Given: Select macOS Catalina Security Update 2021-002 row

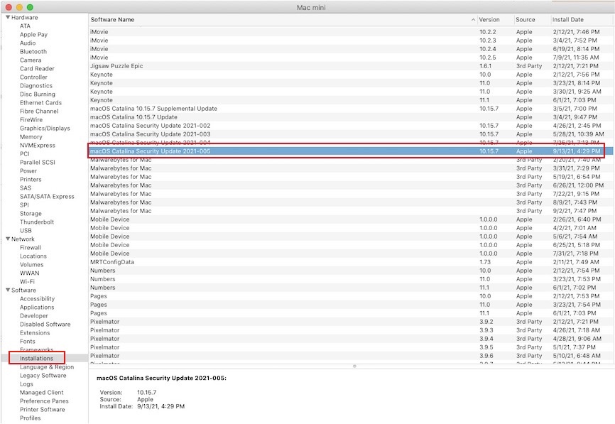Looking at the screenshot, I should pyautogui.click(x=351, y=126).
